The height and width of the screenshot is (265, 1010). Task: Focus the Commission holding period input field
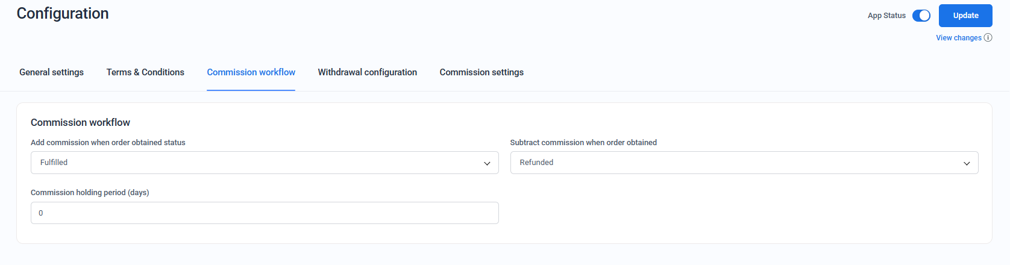click(264, 213)
